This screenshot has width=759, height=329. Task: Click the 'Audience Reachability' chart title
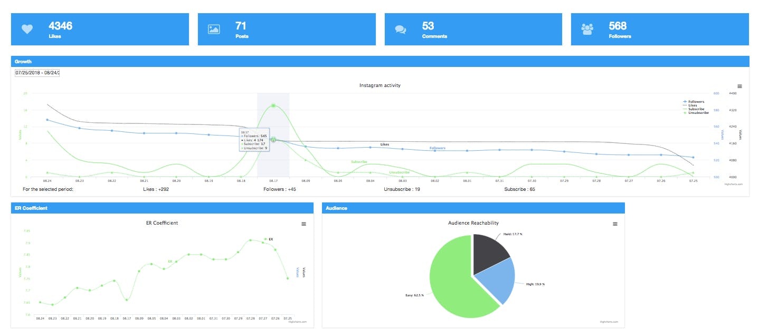pyautogui.click(x=473, y=223)
